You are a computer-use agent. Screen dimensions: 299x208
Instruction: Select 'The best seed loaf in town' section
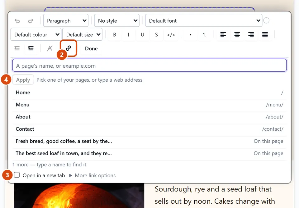pyautogui.click(x=149, y=153)
